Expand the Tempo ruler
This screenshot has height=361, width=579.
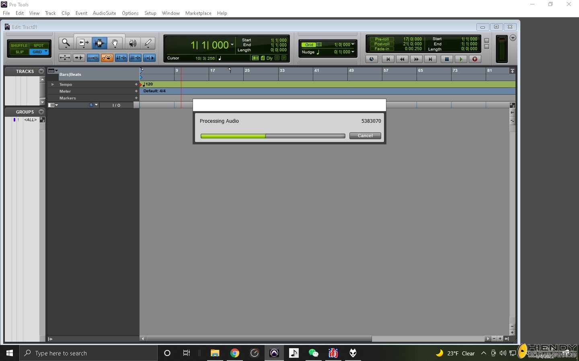pos(53,84)
